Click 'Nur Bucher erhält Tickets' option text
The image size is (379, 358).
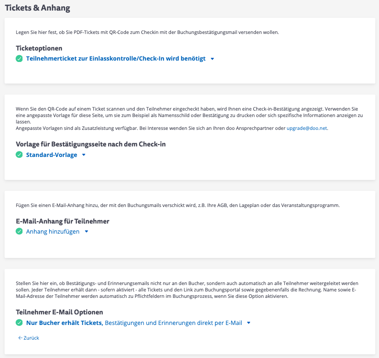[64, 323]
